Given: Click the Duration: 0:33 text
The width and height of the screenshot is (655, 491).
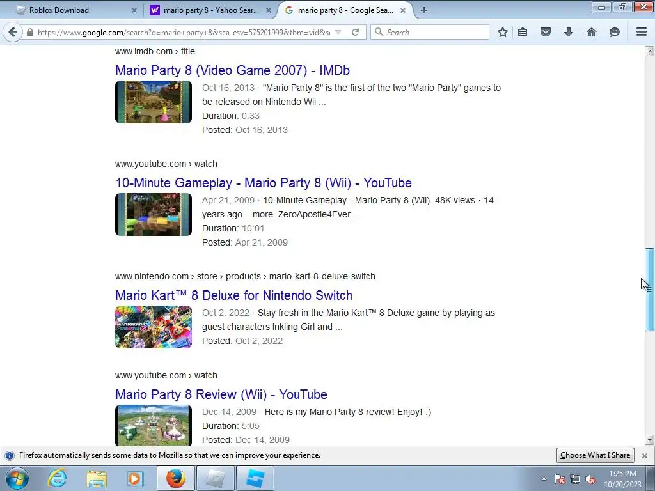Looking at the screenshot, I should pyautogui.click(x=230, y=116).
